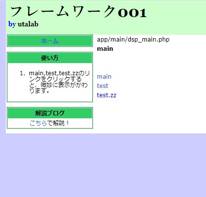Click the 解説ブログ panel header
The width and height of the screenshot is (206, 197).
click(x=50, y=113)
